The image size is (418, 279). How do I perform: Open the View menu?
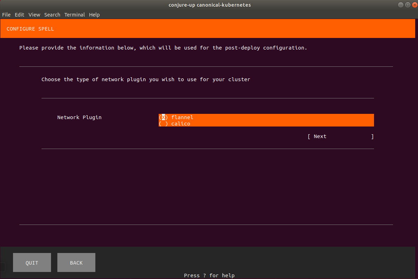point(34,15)
